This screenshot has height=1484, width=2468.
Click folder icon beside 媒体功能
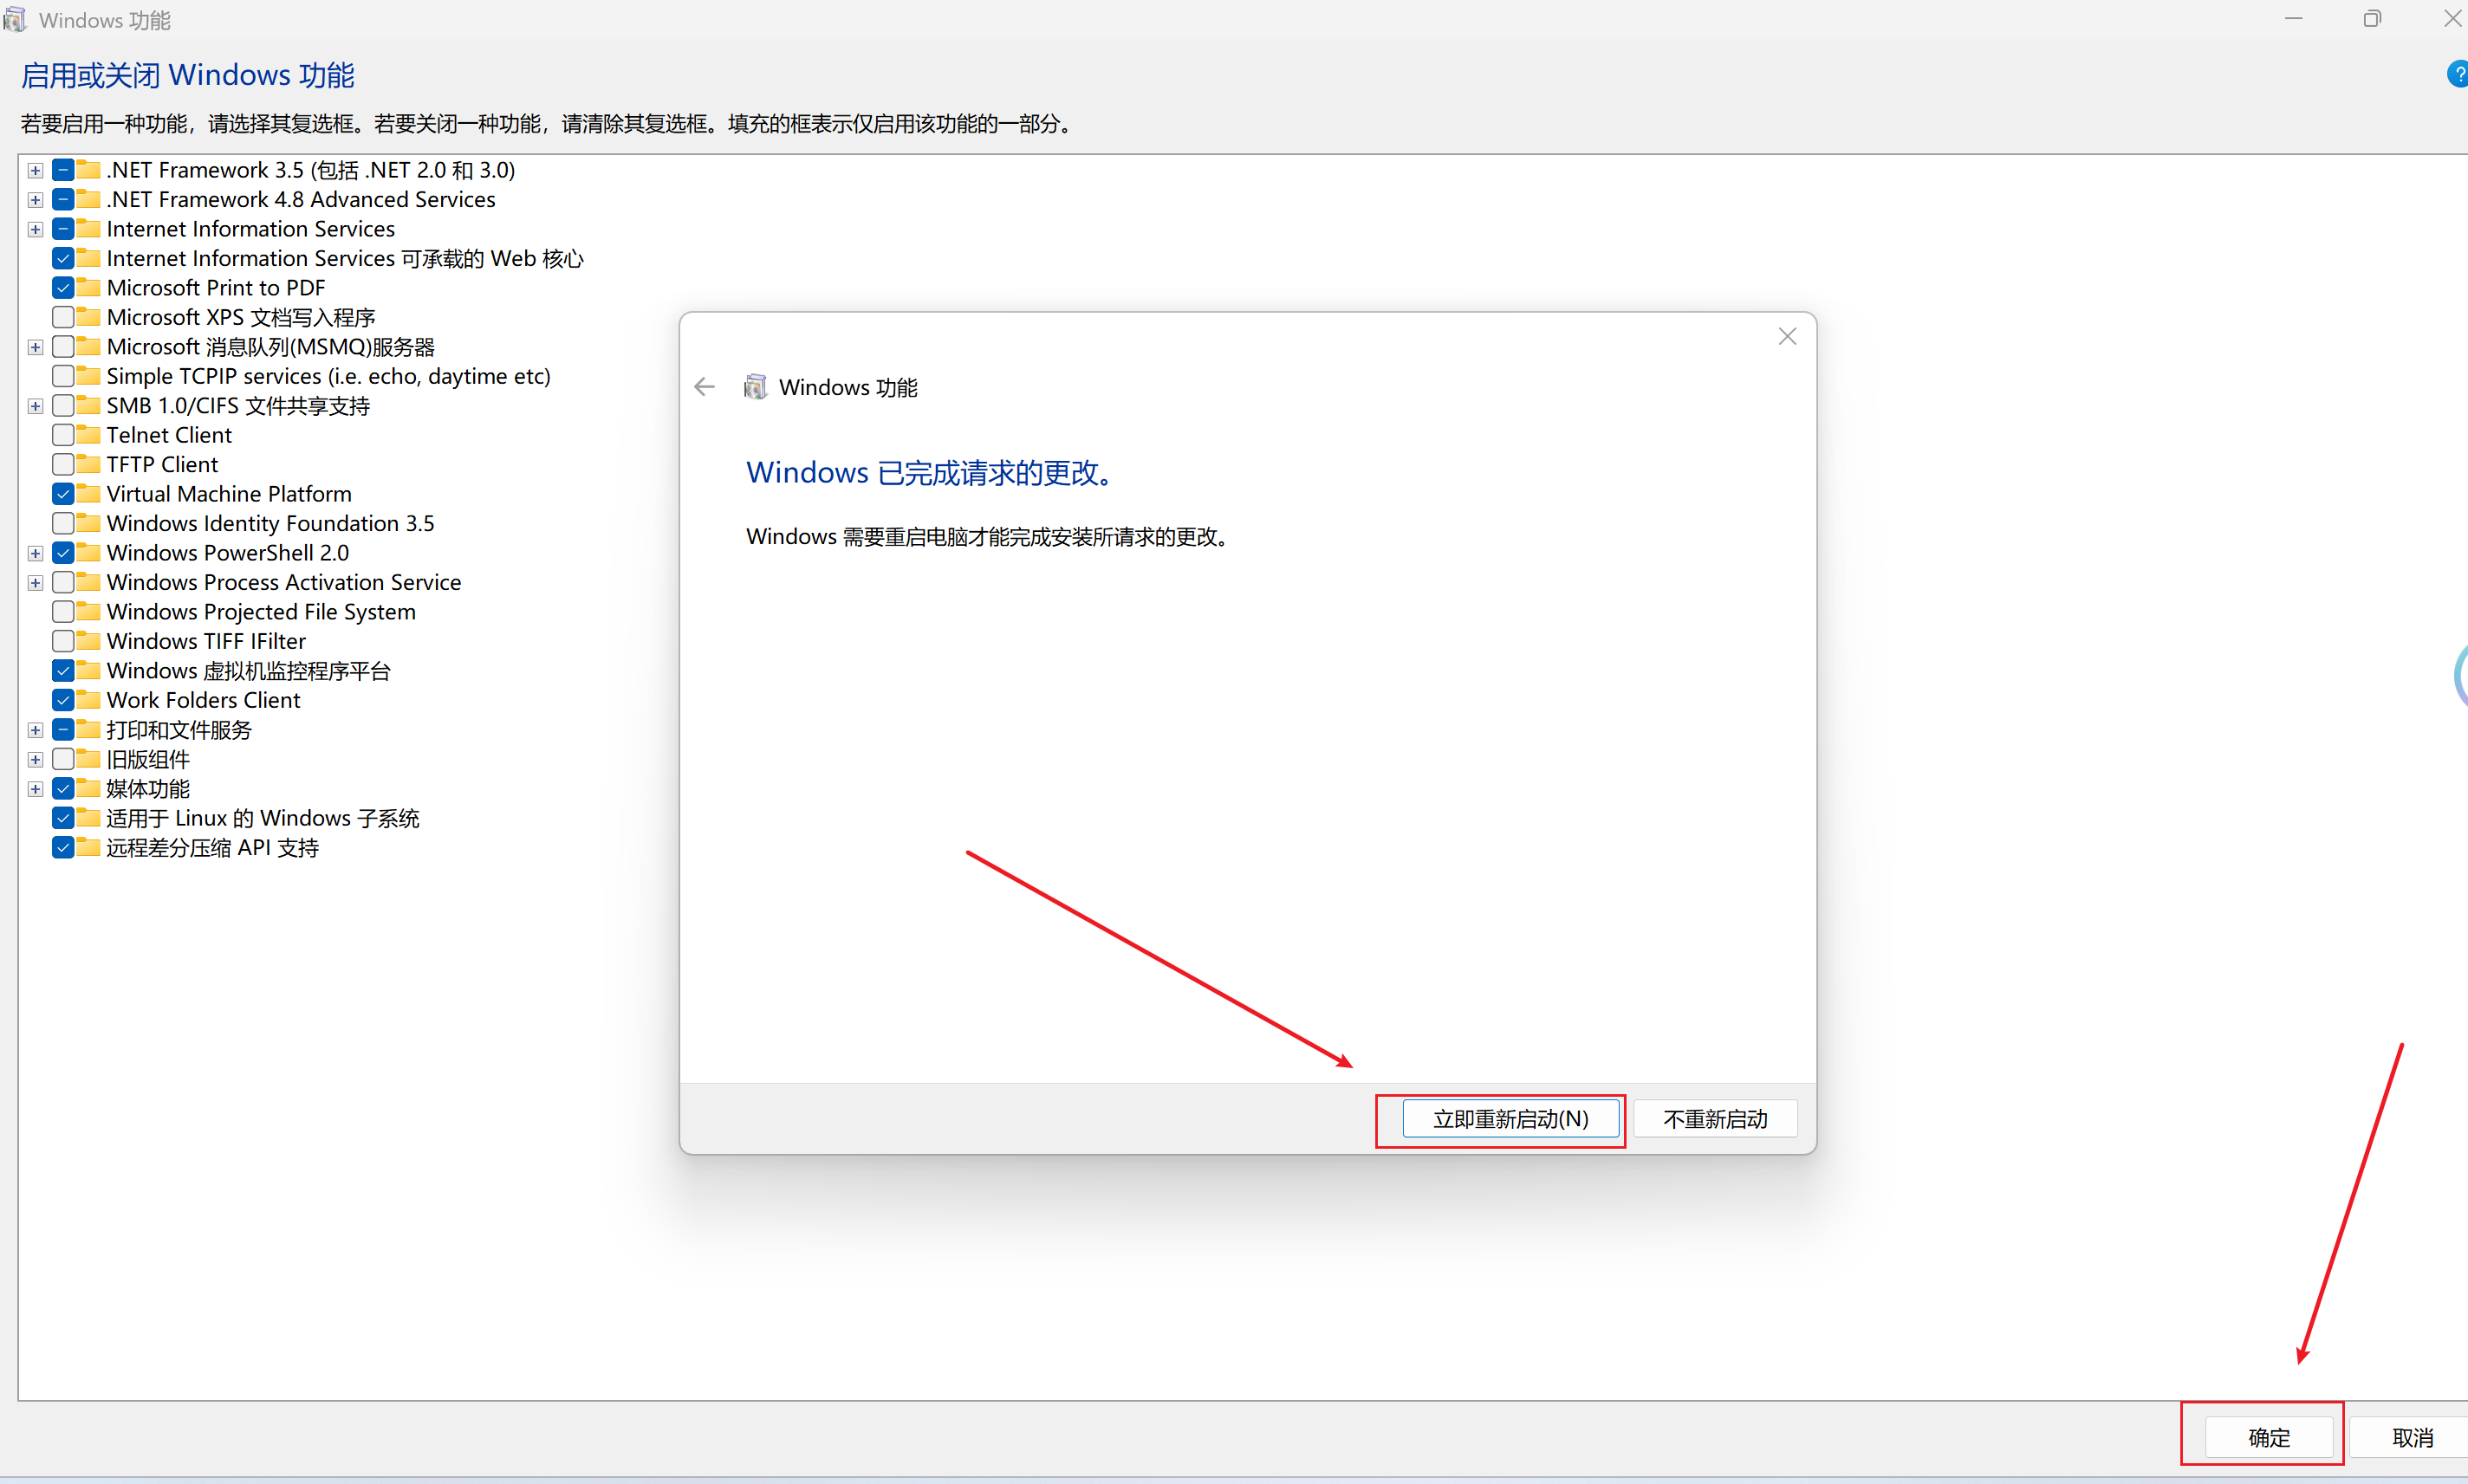click(89, 789)
